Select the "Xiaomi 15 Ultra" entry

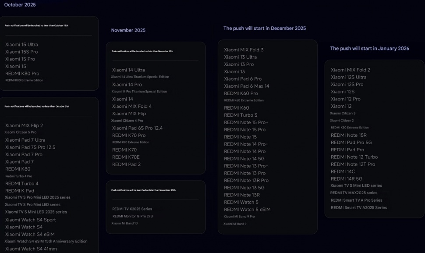click(21, 44)
